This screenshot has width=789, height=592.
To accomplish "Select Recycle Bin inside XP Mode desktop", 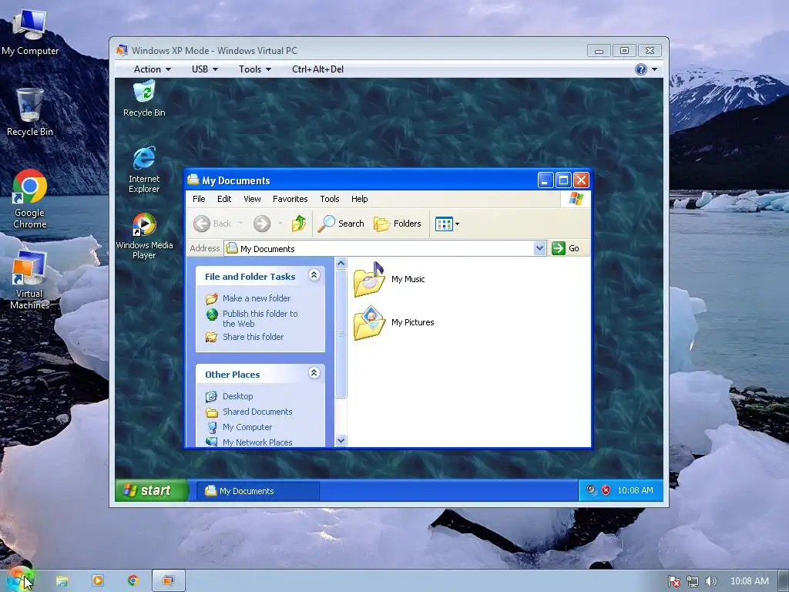I will 144,99.
